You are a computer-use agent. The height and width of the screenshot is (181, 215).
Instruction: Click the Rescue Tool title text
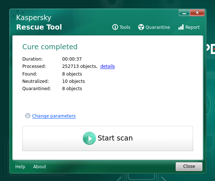click(x=39, y=27)
